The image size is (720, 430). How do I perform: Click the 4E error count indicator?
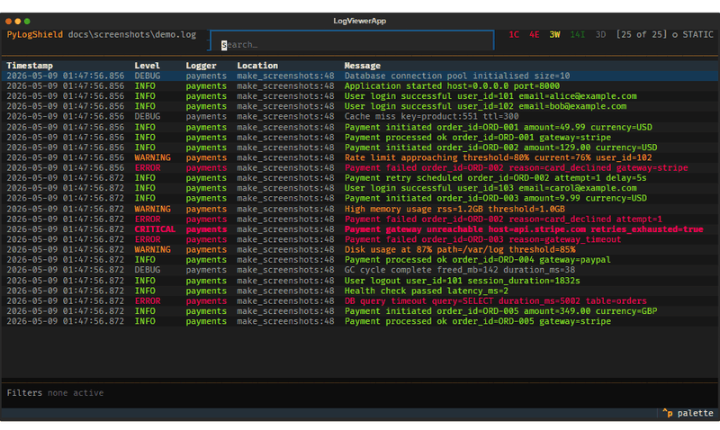pyautogui.click(x=534, y=35)
